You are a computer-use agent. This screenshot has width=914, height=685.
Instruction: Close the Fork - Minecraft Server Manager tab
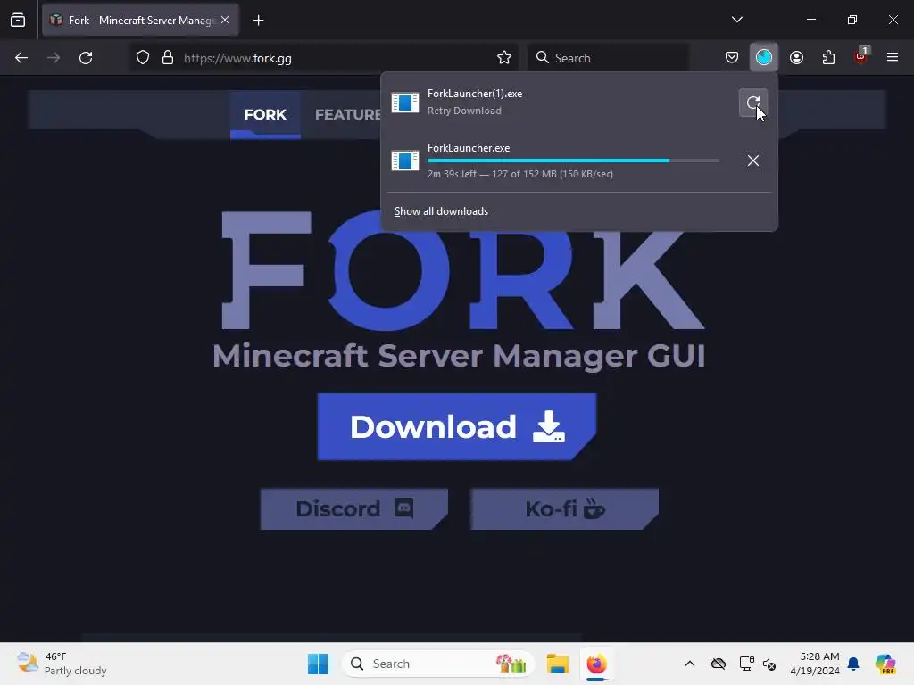pos(225,20)
